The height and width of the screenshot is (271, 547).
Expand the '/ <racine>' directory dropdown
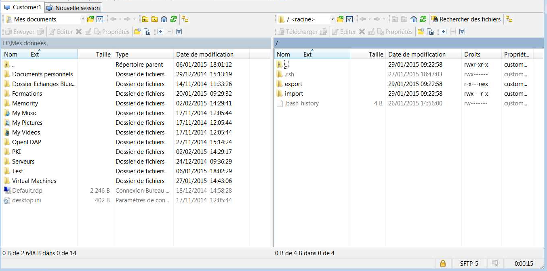point(332,19)
